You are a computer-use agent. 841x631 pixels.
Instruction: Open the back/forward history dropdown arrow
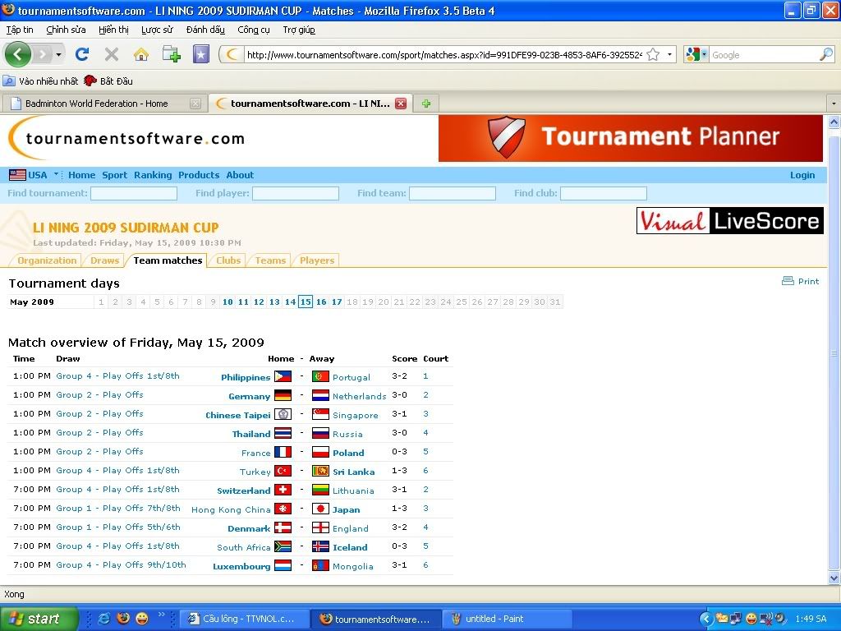point(58,55)
